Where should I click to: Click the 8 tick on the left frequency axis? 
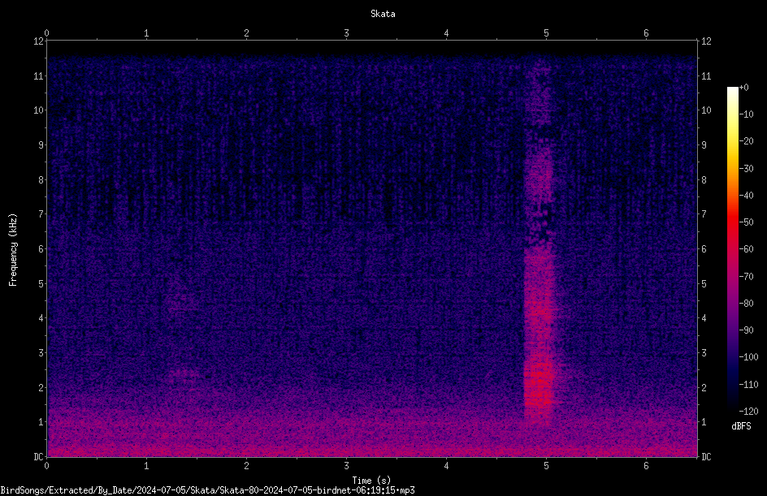click(41, 180)
